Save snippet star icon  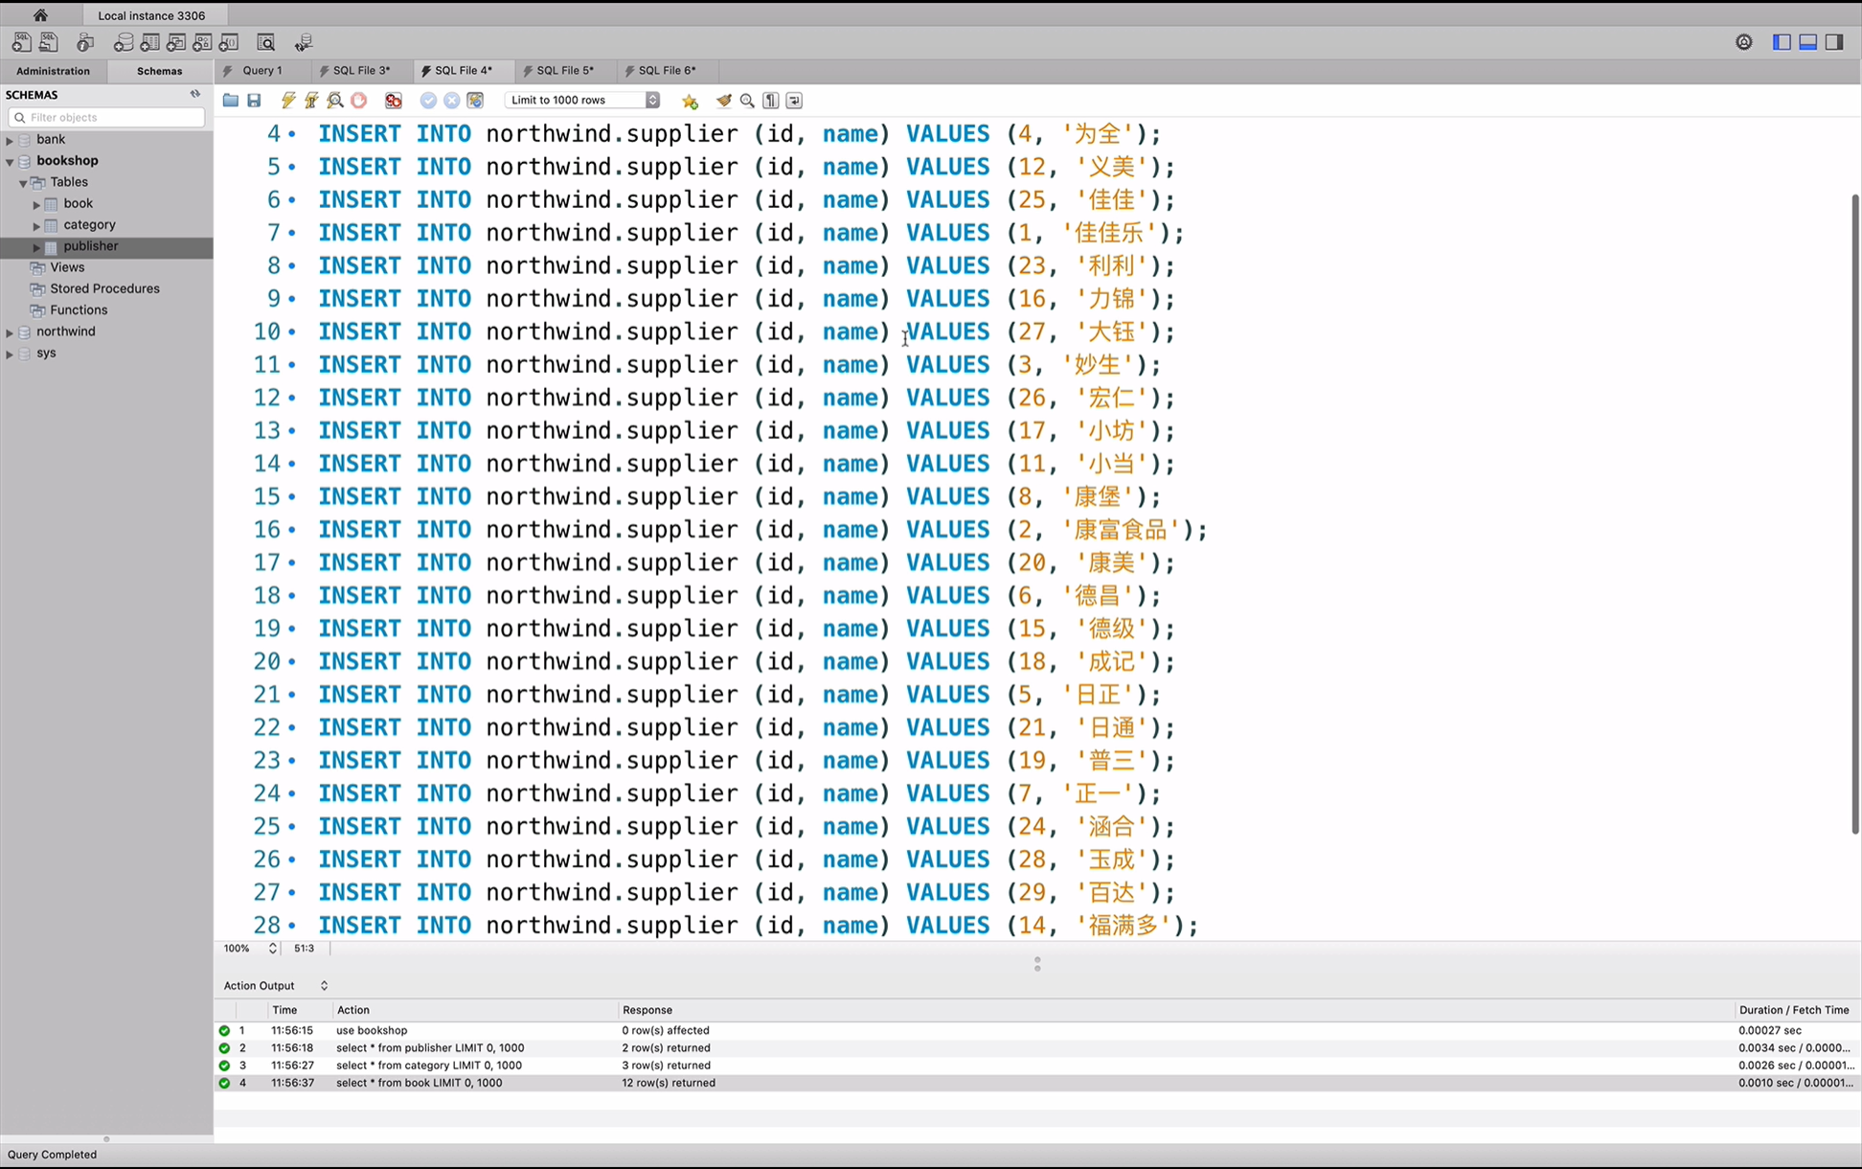(690, 101)
